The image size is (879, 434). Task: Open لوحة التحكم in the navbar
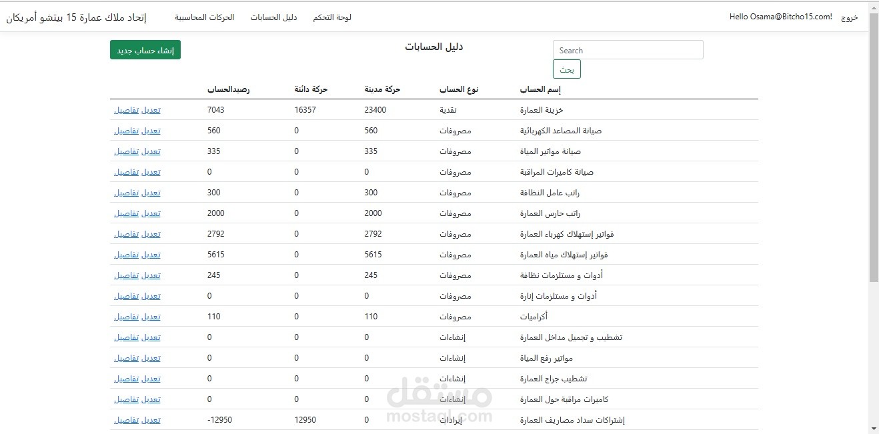(x=332, y=17)
